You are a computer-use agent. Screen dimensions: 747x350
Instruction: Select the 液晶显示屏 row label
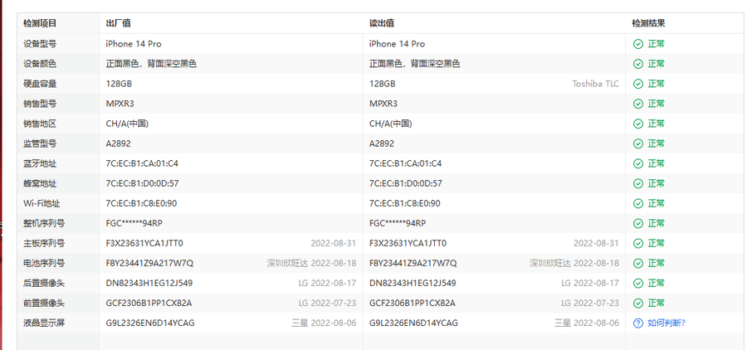(44, 323)
